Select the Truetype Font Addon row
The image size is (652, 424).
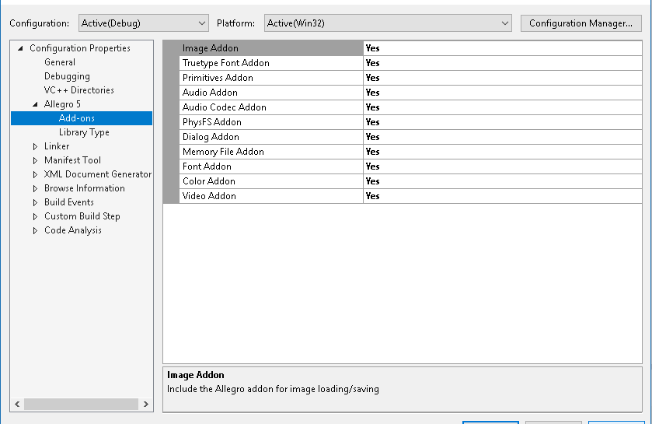pos(225,63)
